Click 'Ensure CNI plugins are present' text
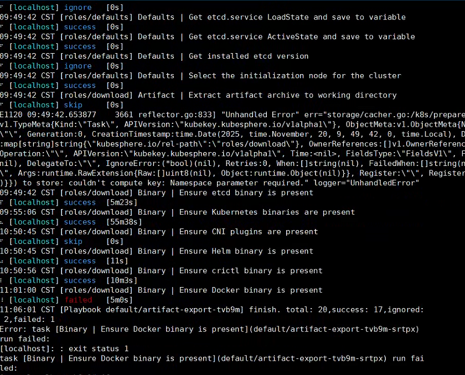465x375 pixels. pos(249,232)
